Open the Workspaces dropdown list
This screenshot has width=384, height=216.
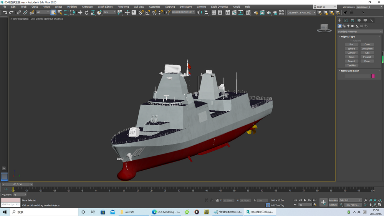369,7
